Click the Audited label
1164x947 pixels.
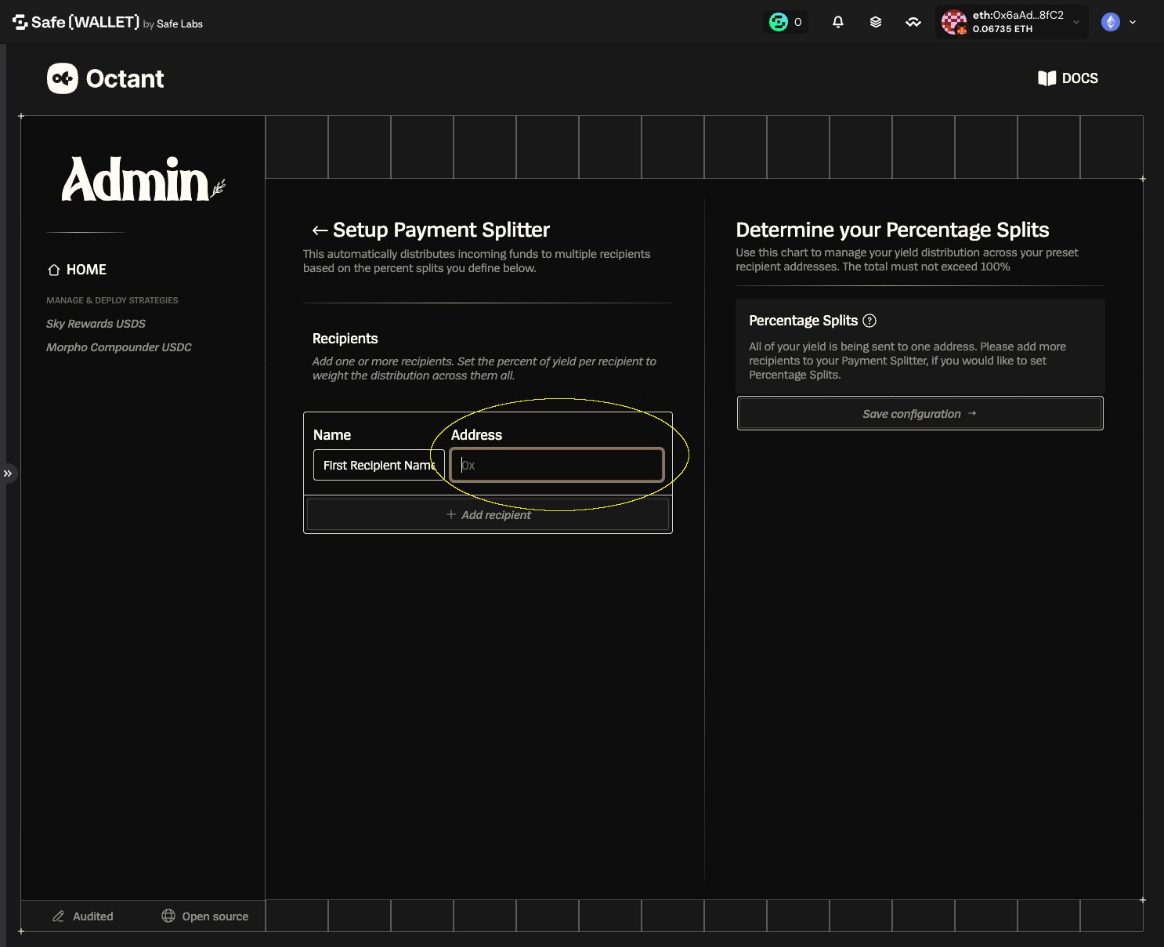pyautogui.click(x=93, y=916)
